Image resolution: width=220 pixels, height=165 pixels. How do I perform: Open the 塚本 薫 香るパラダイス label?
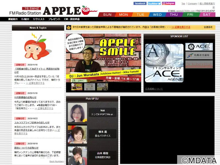point(103,134)
